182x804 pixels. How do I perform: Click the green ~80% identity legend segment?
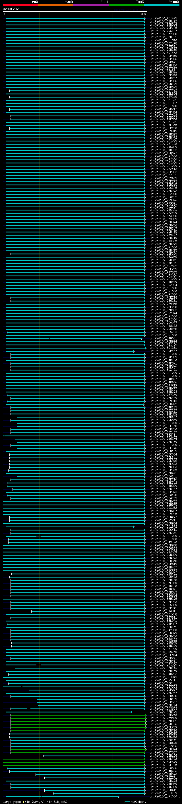(x=126, y=5)
